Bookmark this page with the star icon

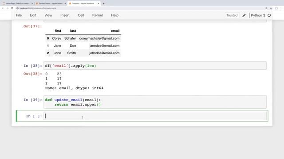[271, 8]
